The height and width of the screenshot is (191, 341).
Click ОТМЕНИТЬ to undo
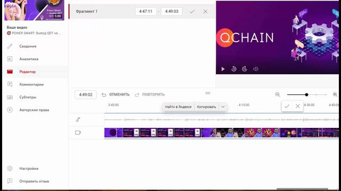tap(119, 94)
